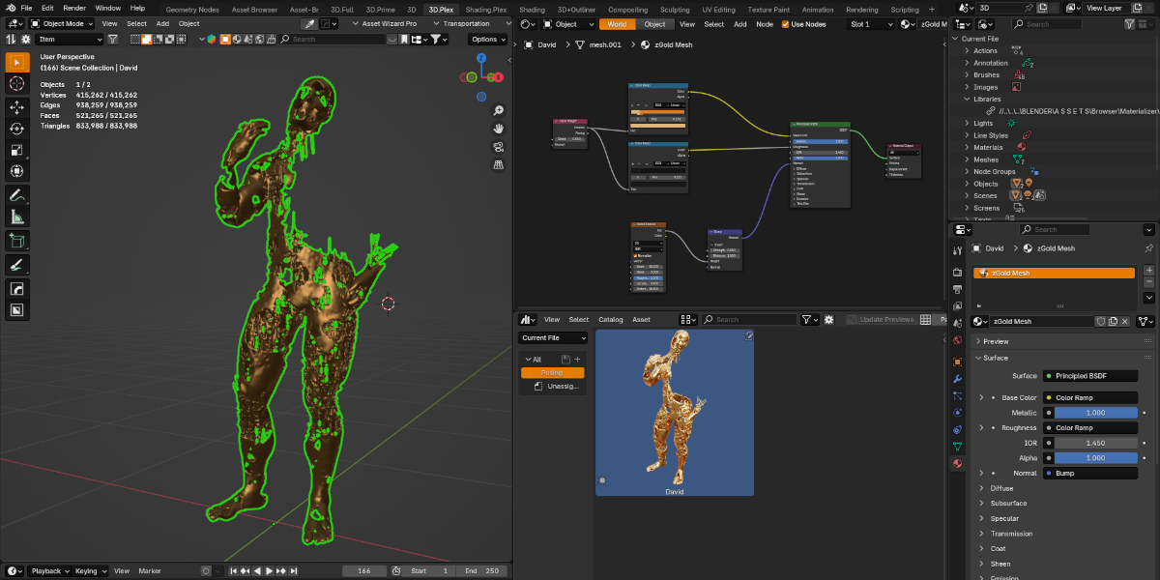Open the Playback popover in timeline
This screenshot has height=580, width=1160.
pyautogui.click(x=52, y=571)
